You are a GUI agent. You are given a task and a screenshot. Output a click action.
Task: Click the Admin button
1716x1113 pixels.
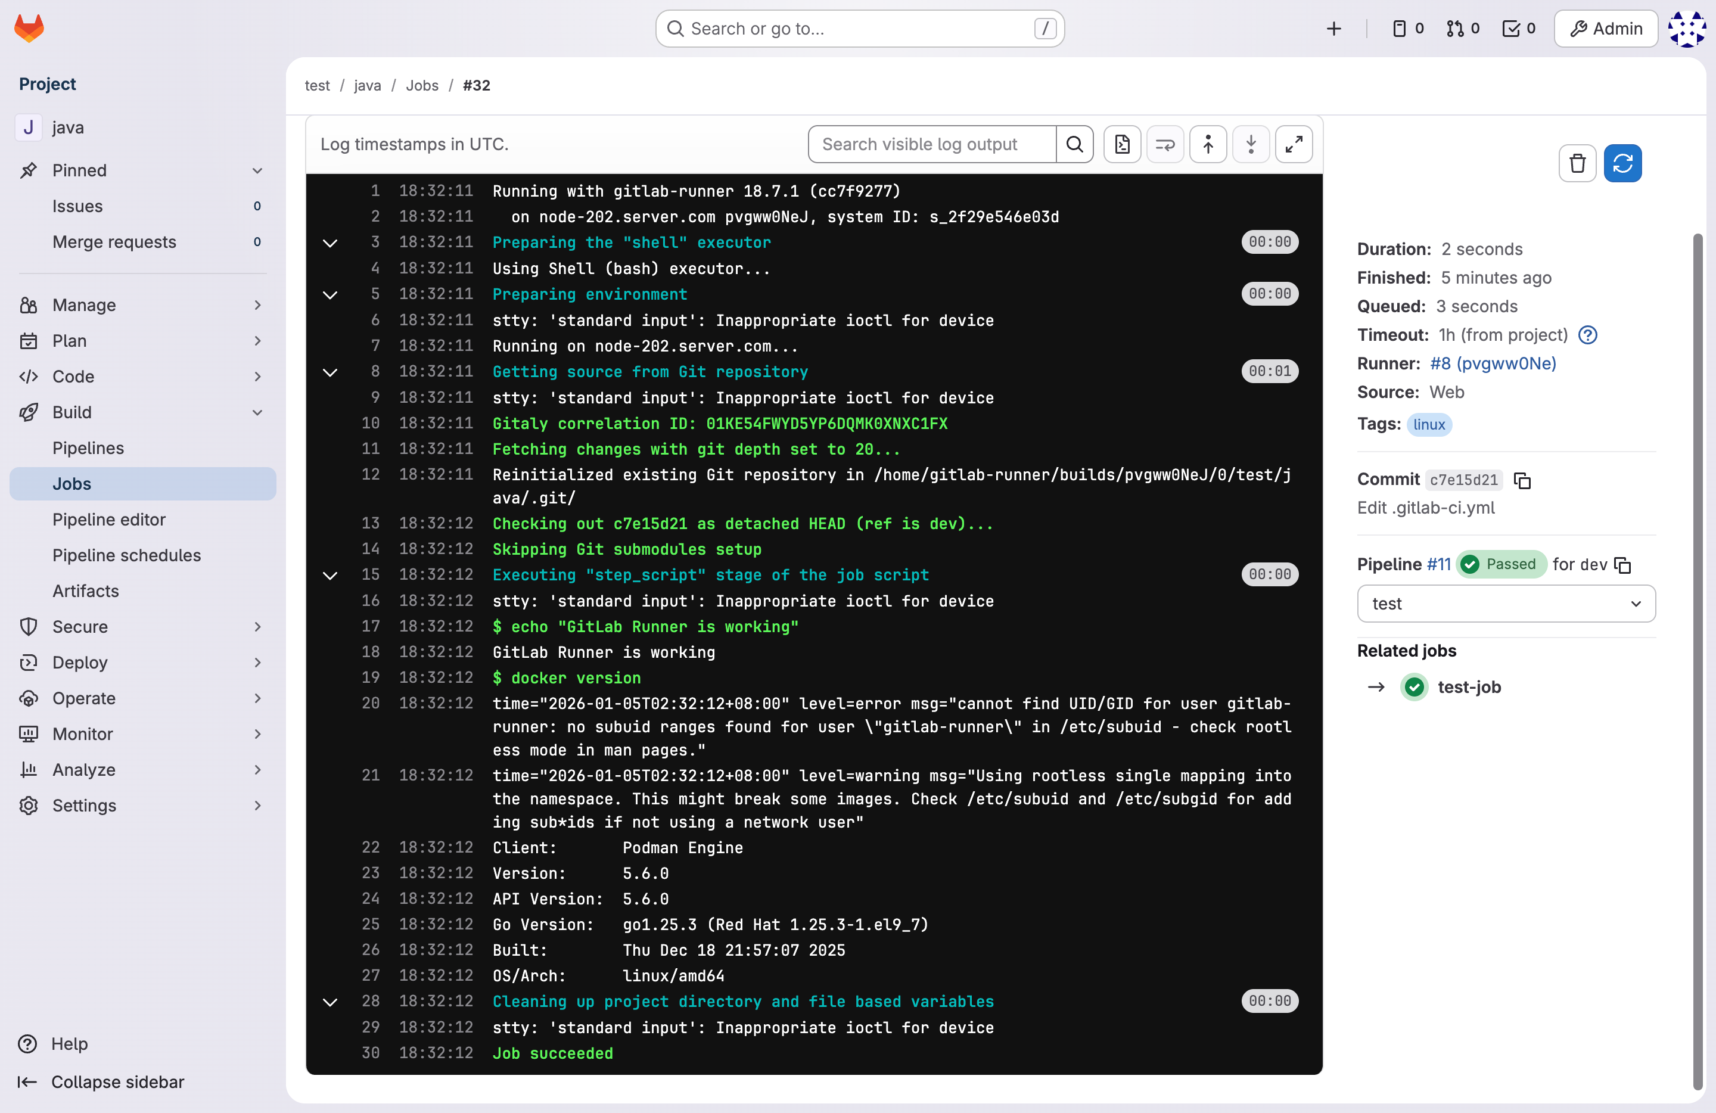[x=1606, y=29]
